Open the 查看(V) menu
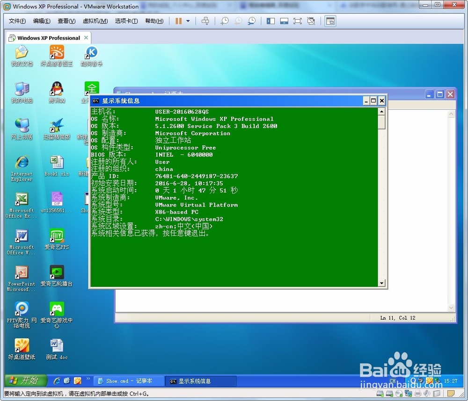Screen dimensions: 468x401 pos(66,21)
